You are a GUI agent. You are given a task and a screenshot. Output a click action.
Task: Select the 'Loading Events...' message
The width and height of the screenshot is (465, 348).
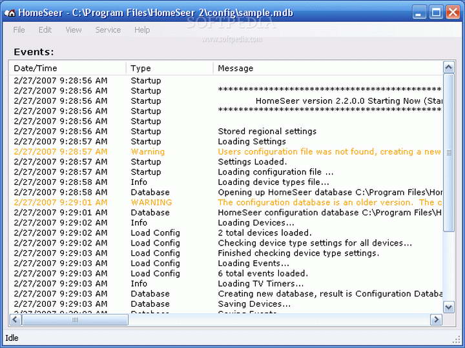[253, 263]
